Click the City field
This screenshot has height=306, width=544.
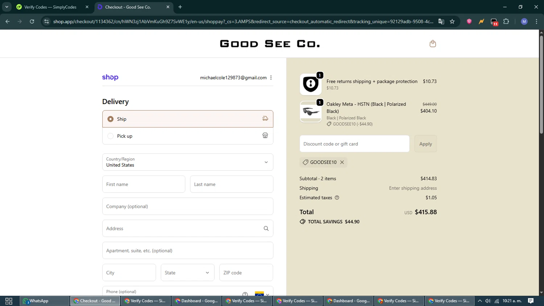[129, 273]
